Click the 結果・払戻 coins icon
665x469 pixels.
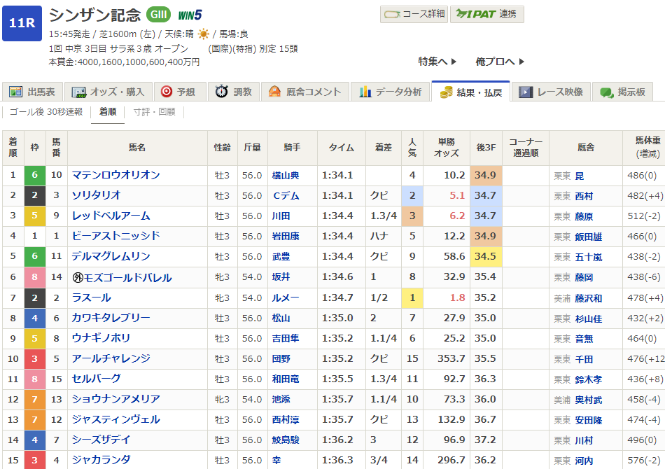coord(444,92)
